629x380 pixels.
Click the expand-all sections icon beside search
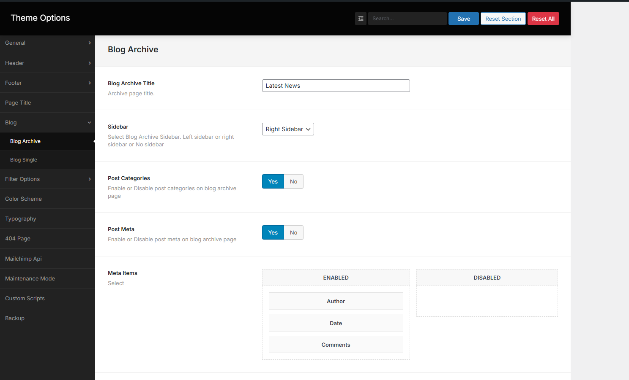pos(361,19)
